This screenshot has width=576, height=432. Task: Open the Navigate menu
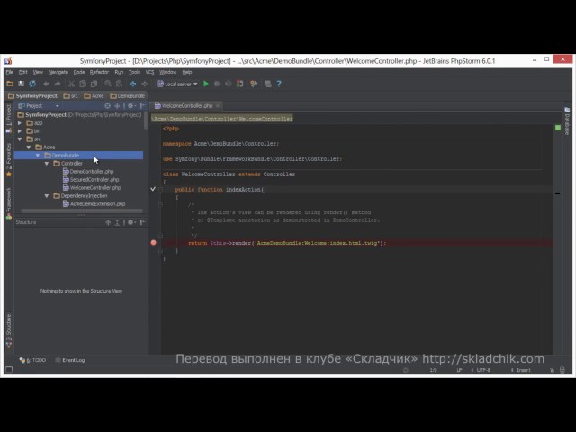58,72
